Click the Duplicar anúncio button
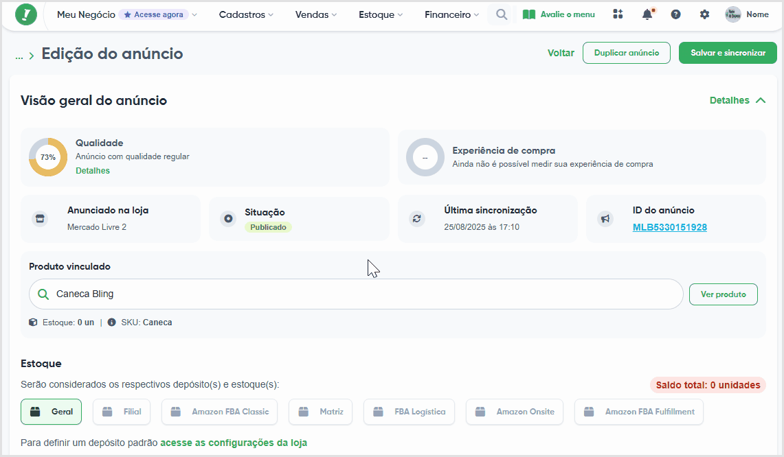Image resolution: width=784 pixels, height=457 pixels. coord(627,53)
